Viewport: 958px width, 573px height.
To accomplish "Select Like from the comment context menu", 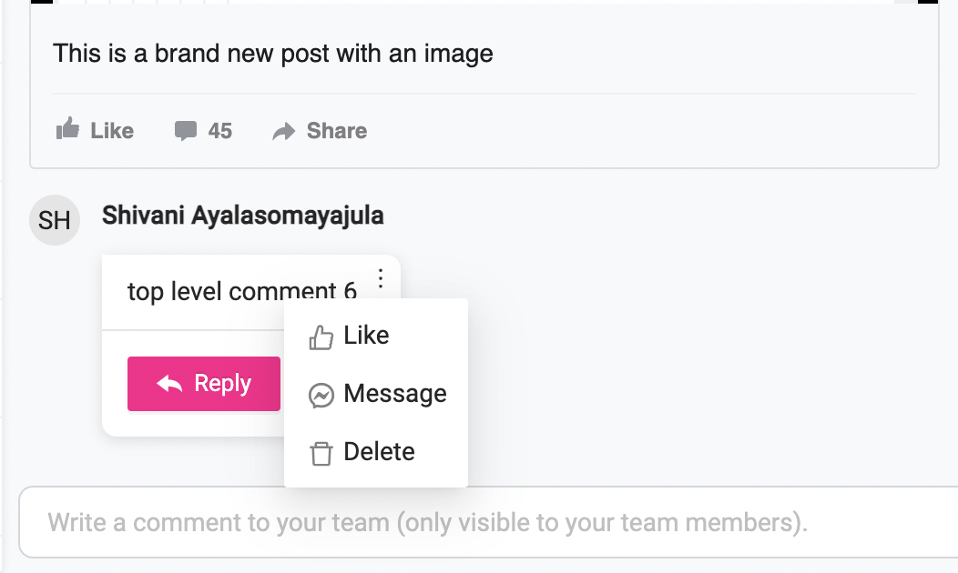I will tap(366, 336).
